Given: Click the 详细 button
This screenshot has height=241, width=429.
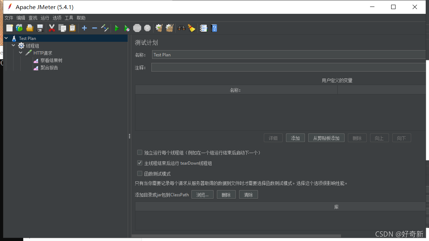Looking at the screenshot, I should tap(273, 138).
